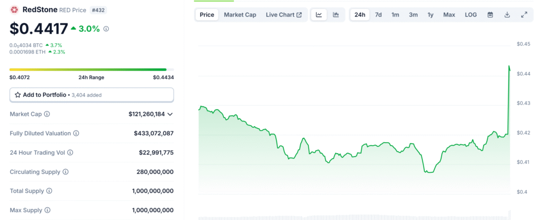
Task: Select the 7d time range
Action: 378,15
